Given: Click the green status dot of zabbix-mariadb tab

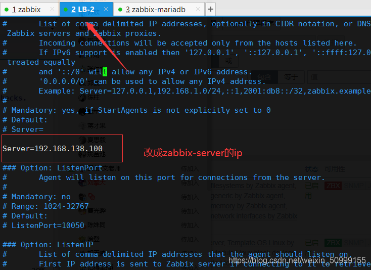Looking at the screenshot, I should [120, 10].
